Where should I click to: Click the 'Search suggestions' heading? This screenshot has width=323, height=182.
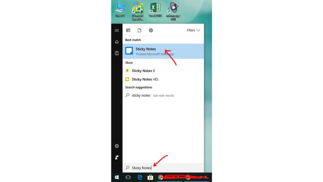(139, 87)
